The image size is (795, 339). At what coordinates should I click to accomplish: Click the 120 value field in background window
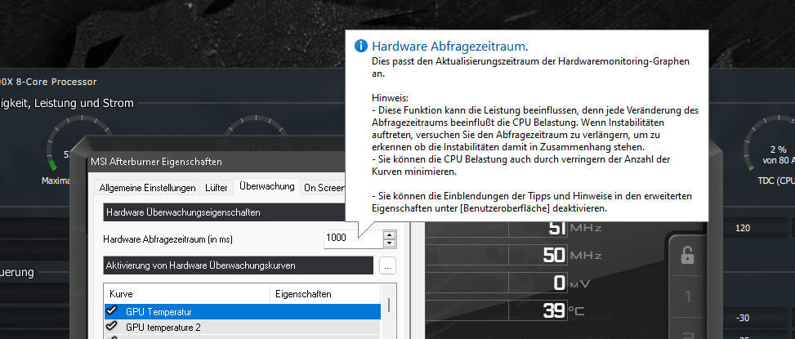[754, 228]
